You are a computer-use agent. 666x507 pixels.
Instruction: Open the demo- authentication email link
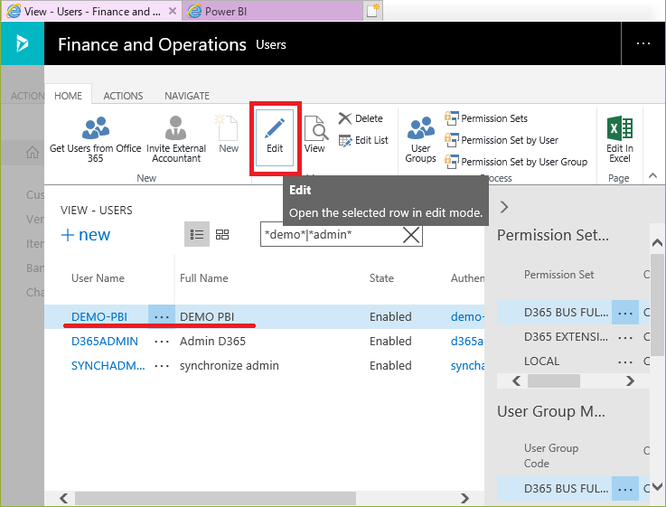[467, 317]
